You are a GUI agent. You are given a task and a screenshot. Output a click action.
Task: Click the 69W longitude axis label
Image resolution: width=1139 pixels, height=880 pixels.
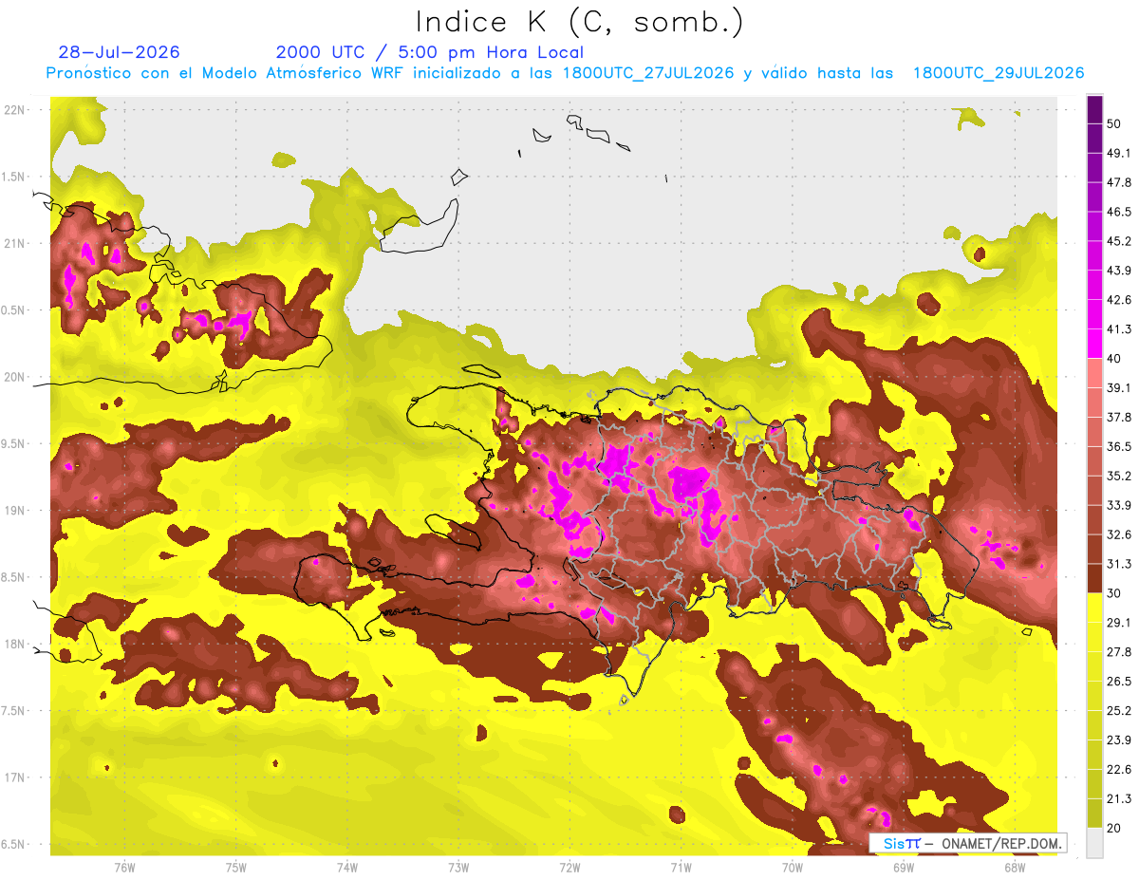904,867
